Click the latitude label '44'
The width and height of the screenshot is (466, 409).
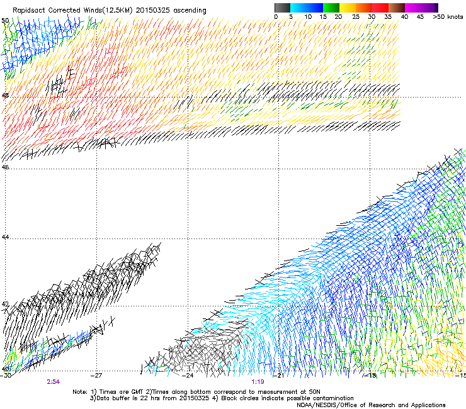pyautogui.click(x=5, y=237)
